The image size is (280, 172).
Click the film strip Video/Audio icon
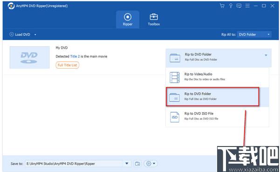pos(174,77)
